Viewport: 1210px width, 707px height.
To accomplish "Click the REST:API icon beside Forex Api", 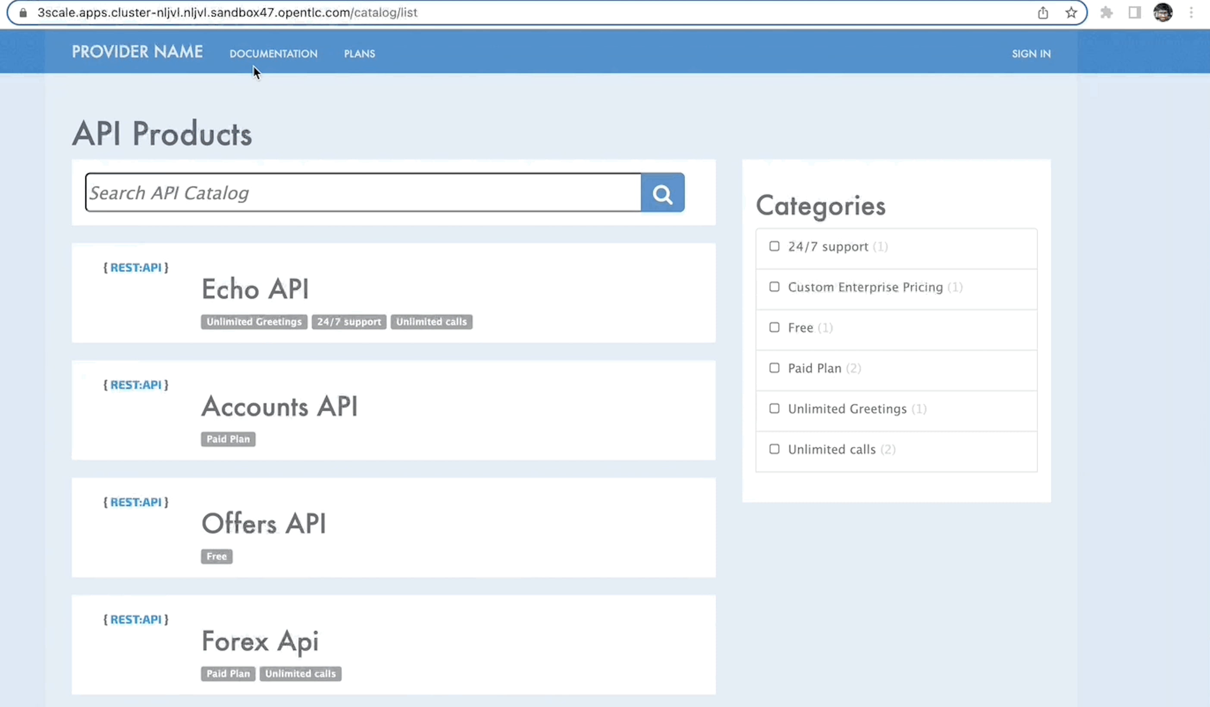I will (x=135, y=619).
